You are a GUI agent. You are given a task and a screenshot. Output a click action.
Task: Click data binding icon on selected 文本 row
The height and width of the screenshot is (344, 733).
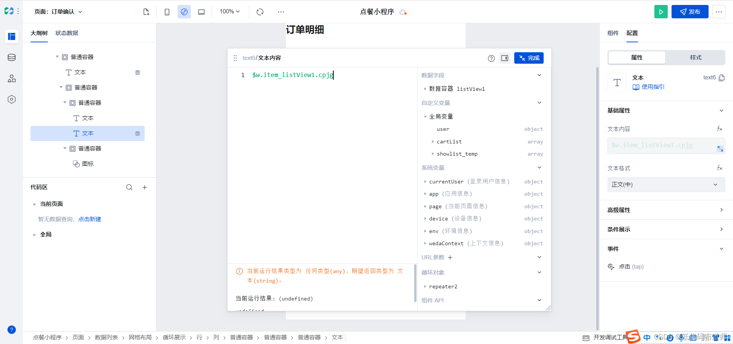coord(137,133)
